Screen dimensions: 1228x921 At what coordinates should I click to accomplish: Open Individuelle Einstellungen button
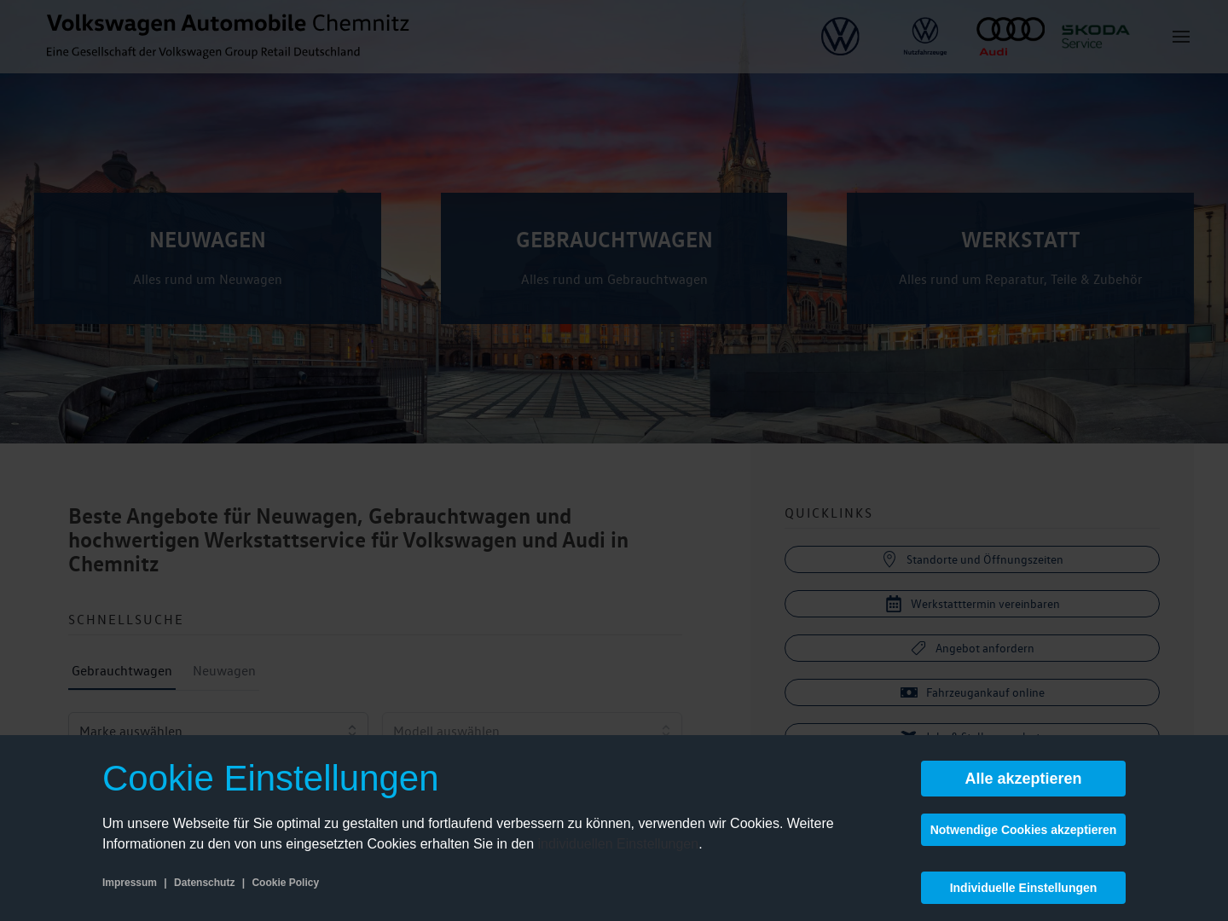tap(1023, 888)
